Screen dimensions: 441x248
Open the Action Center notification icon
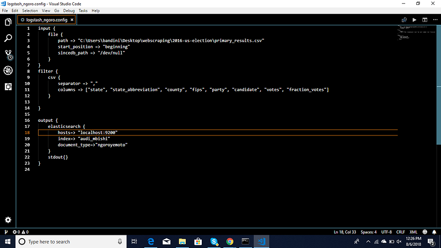click(x=432, y=241)
